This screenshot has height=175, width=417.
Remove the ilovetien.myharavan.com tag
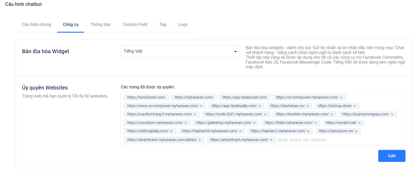(332, 114)
